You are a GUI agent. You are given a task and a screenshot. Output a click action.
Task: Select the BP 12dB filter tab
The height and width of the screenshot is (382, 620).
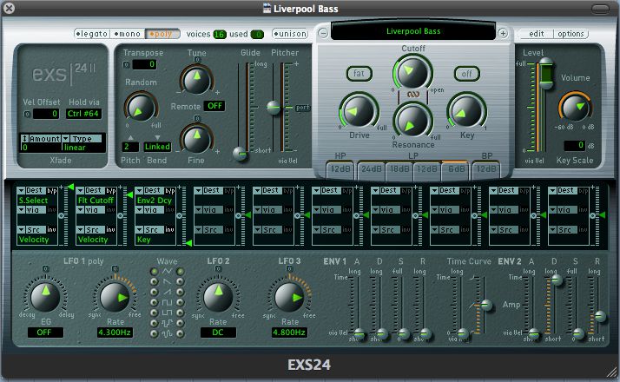pyautogui.click(x=486, y=168)
